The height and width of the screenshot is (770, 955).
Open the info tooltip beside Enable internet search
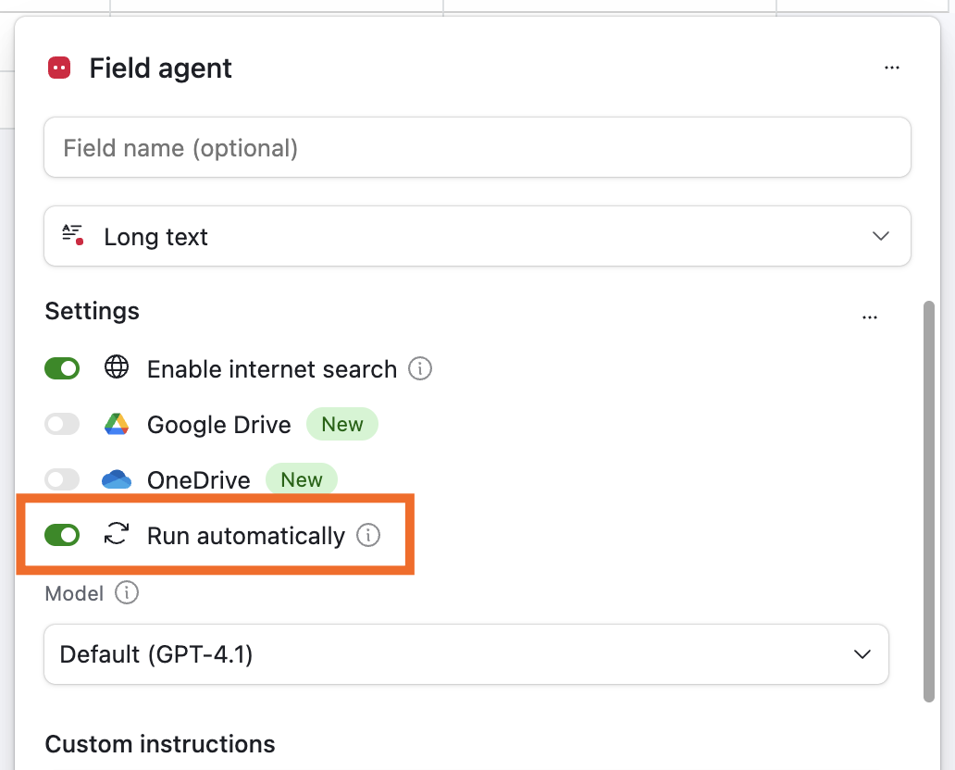coord(419,368)
